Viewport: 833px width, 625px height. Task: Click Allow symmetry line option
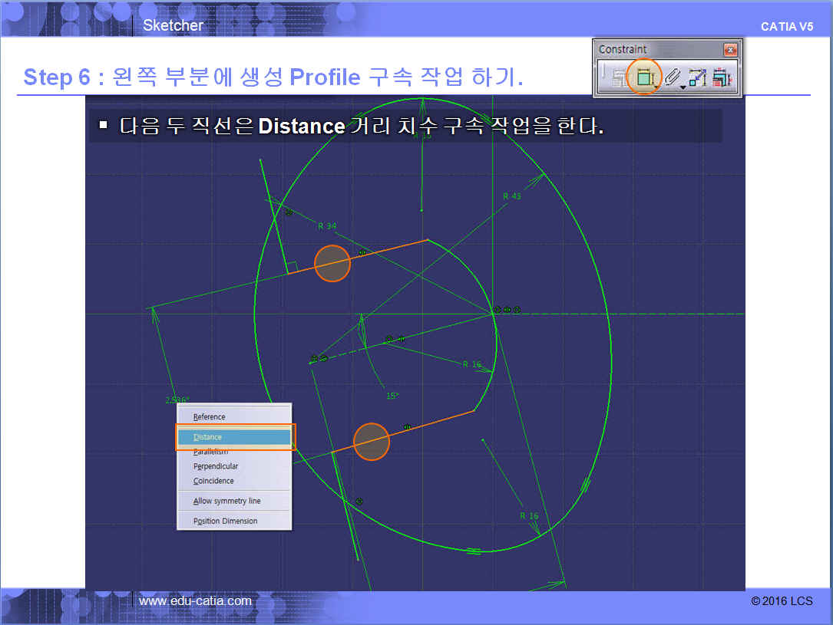coord(226,501)
